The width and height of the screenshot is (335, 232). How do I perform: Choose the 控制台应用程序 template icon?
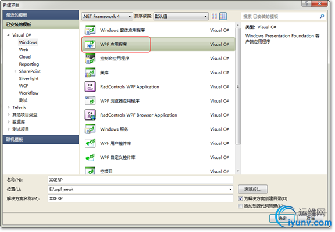pyautogui.click(x=90, y=59)
